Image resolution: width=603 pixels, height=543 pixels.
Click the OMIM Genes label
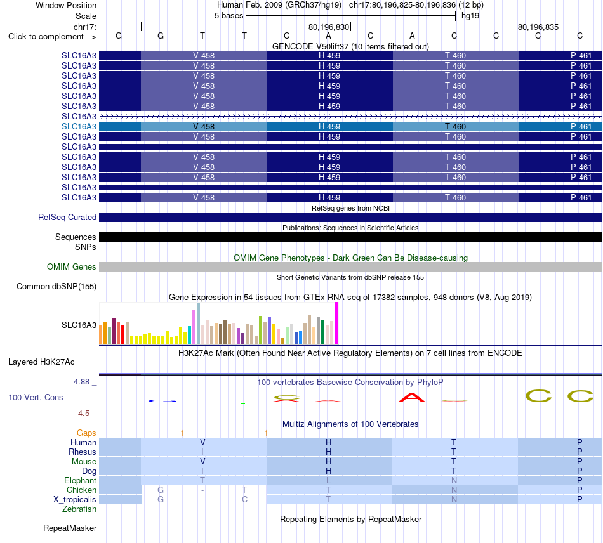[x=72, y=266]
